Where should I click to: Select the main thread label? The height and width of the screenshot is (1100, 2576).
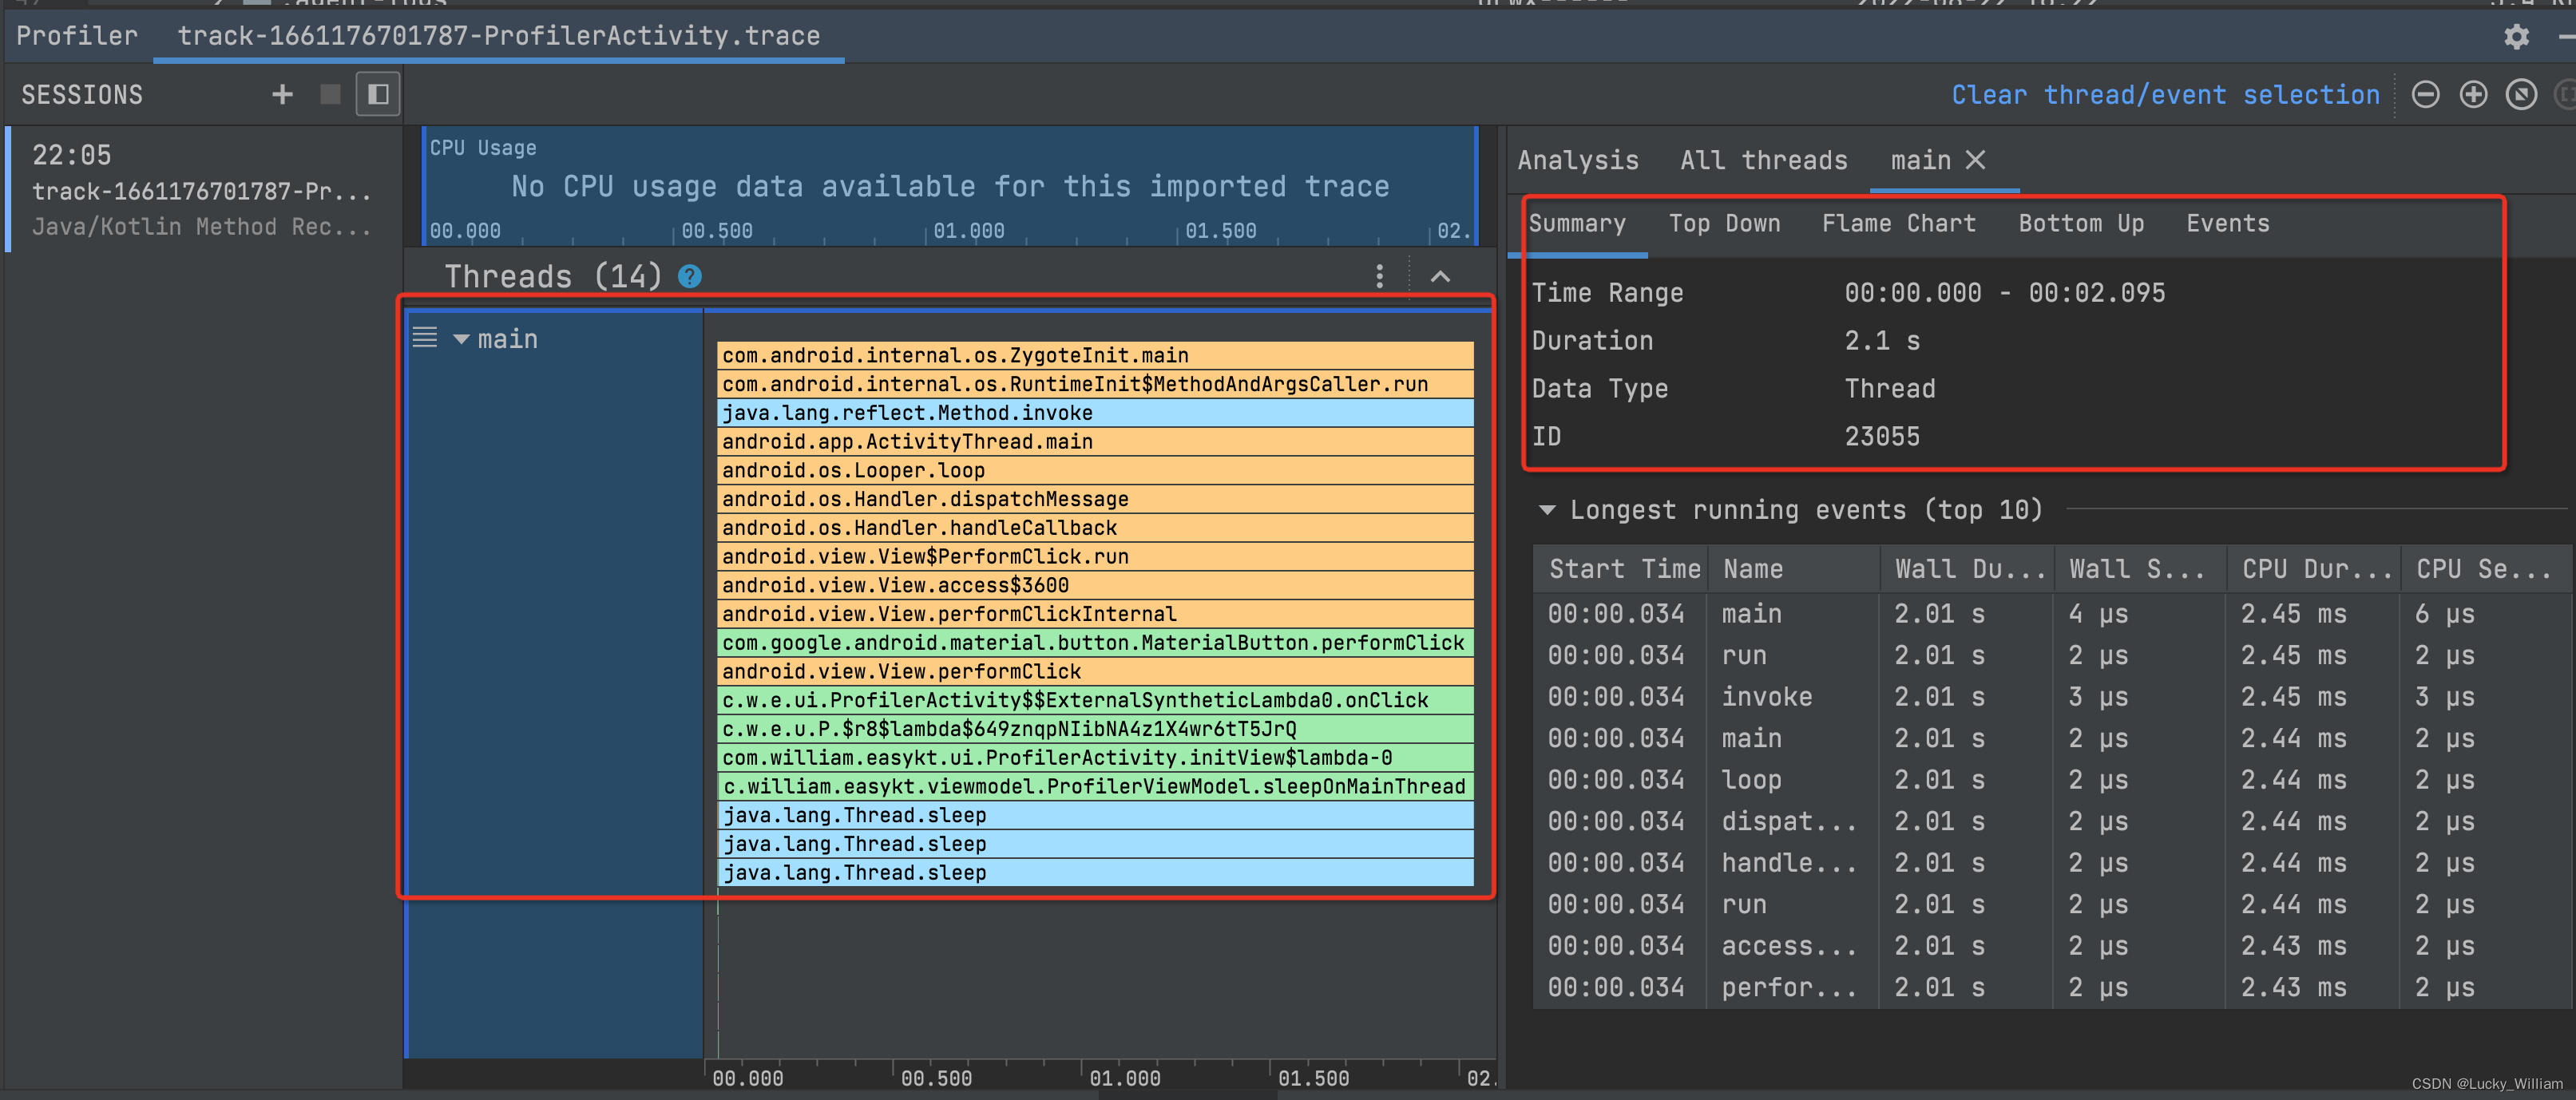tap(509, 338)
